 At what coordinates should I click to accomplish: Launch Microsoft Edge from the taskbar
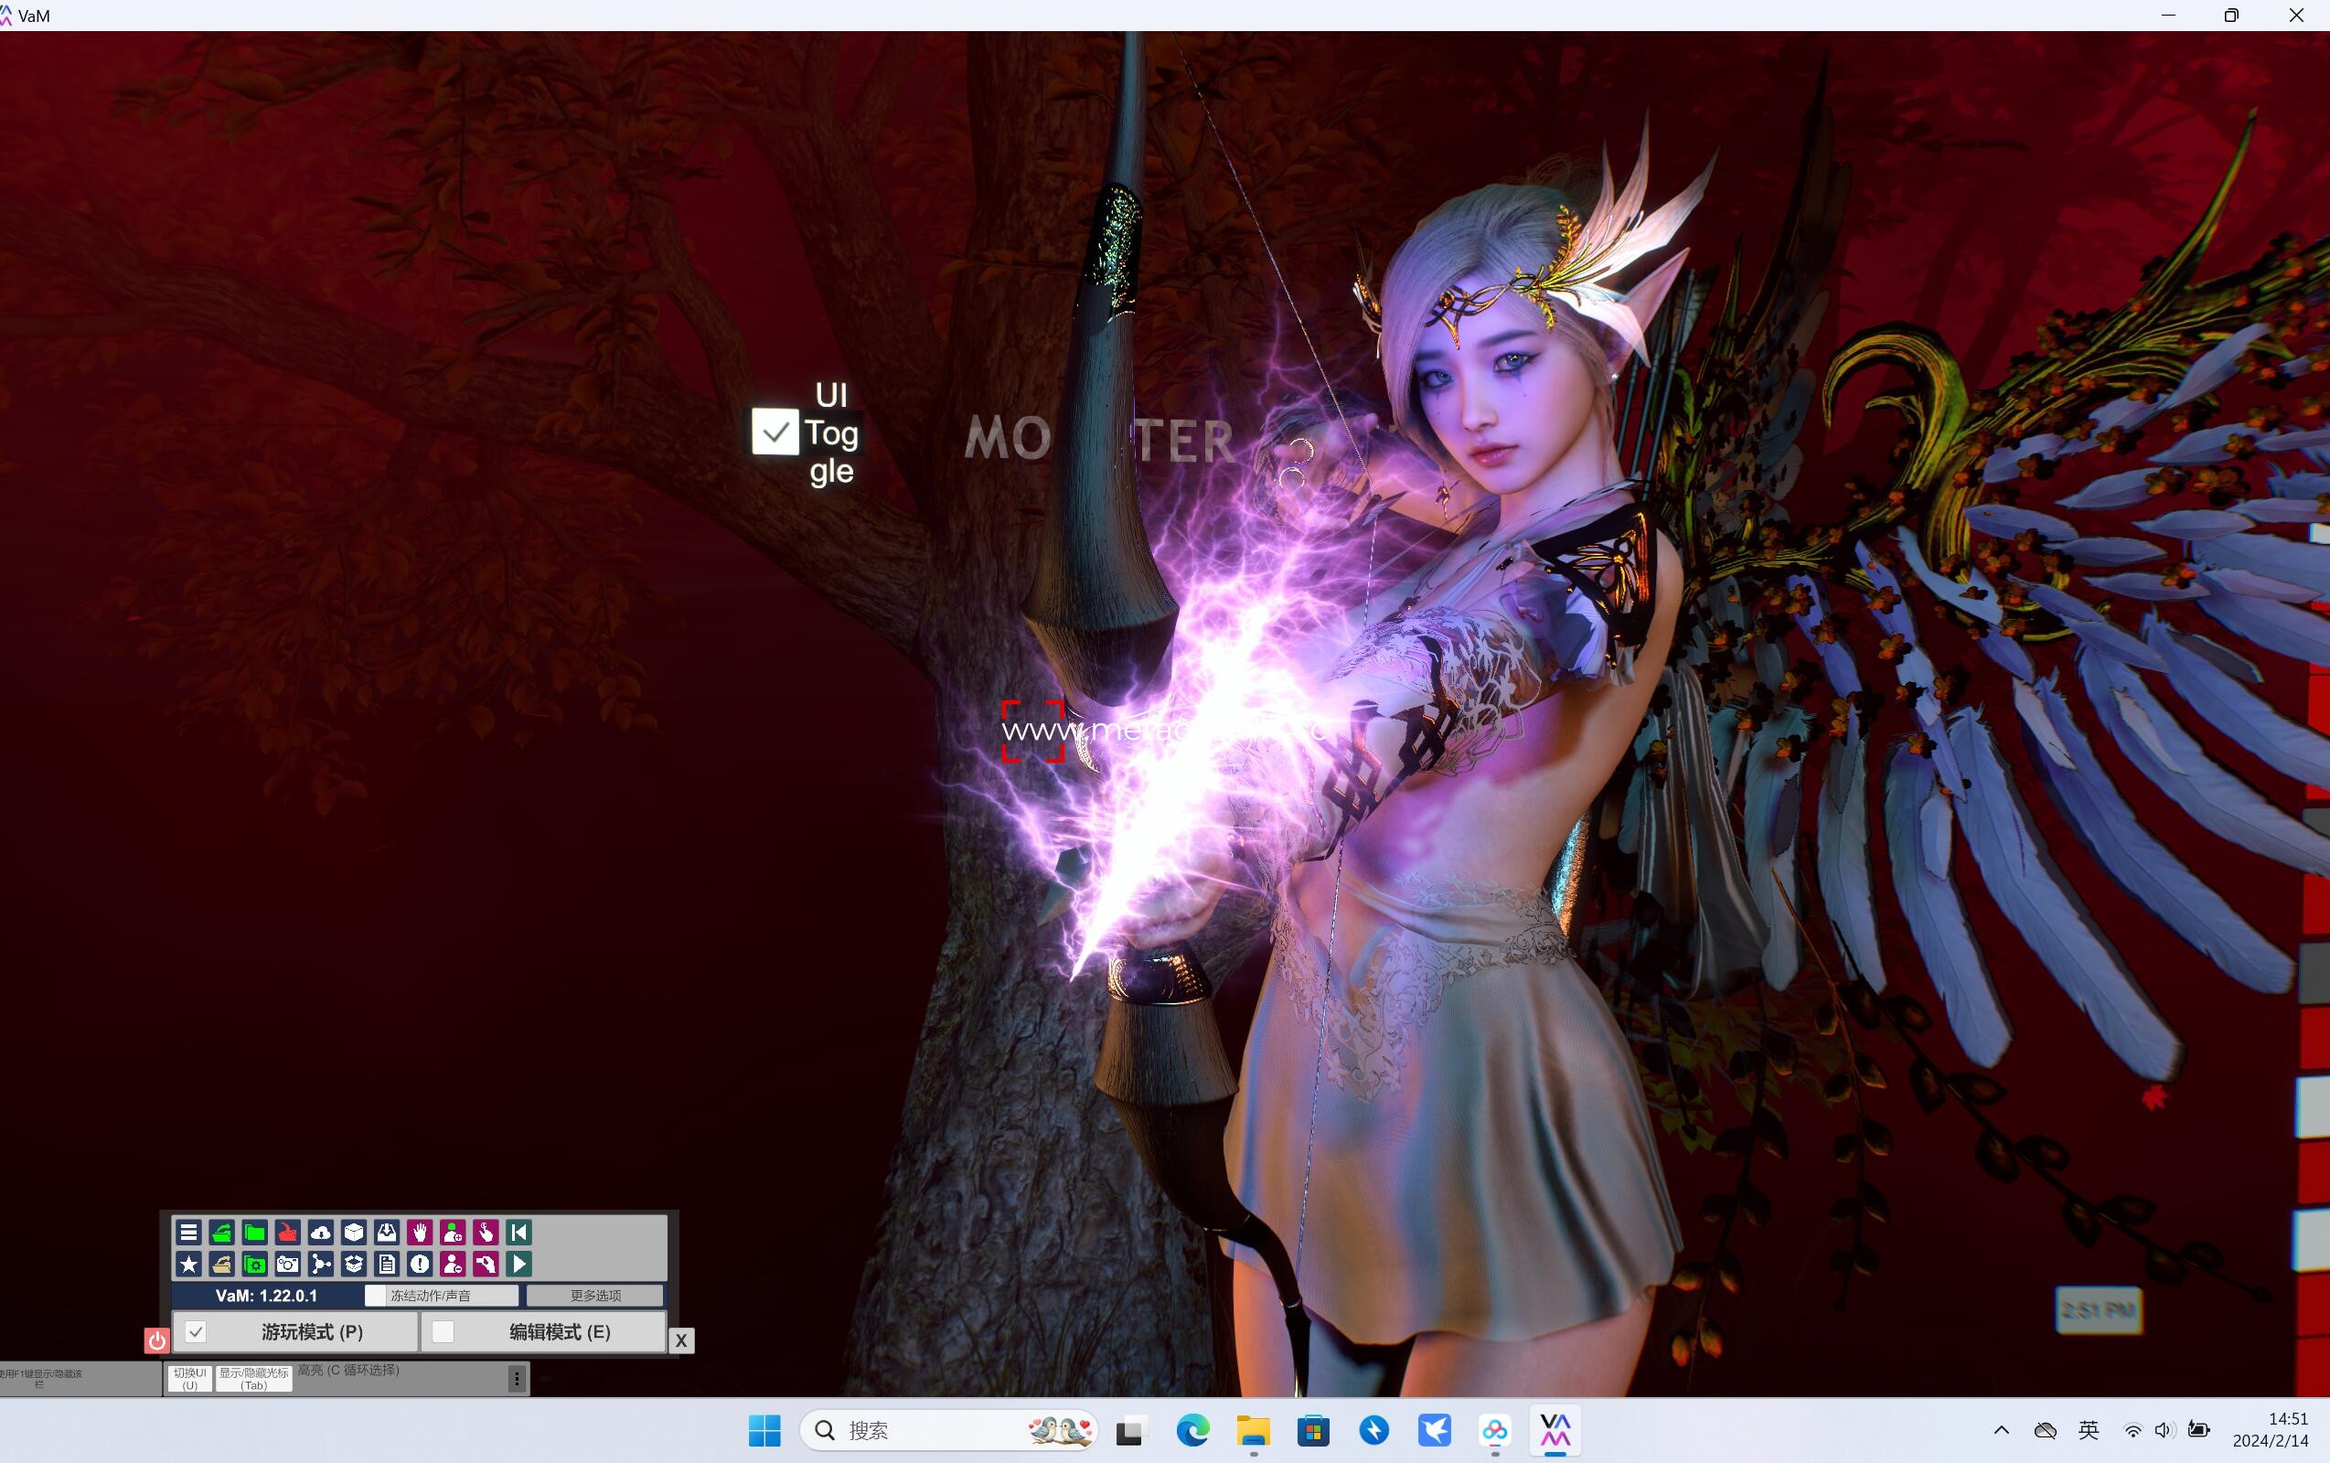click(x=1192, y=1430)
